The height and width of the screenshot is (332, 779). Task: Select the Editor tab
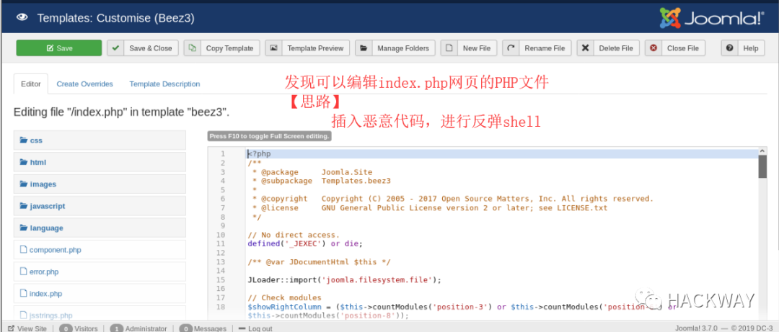(31, 84)
